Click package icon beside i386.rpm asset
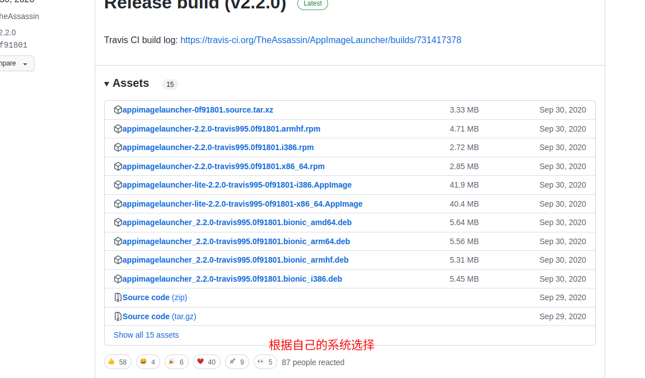 pos(118,147)
